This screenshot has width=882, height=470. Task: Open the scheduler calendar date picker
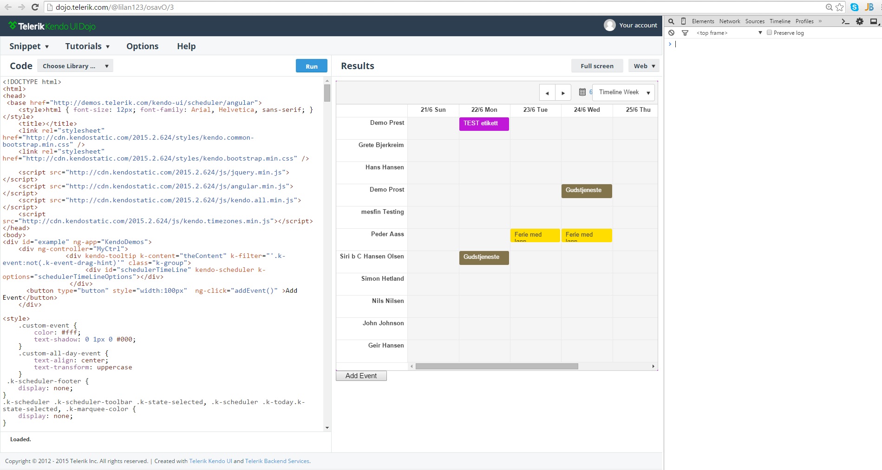pyautogui.click(x=582, y=92)
